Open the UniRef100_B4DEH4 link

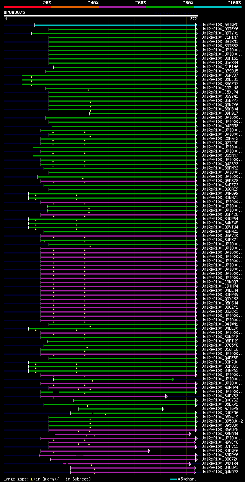220,290
